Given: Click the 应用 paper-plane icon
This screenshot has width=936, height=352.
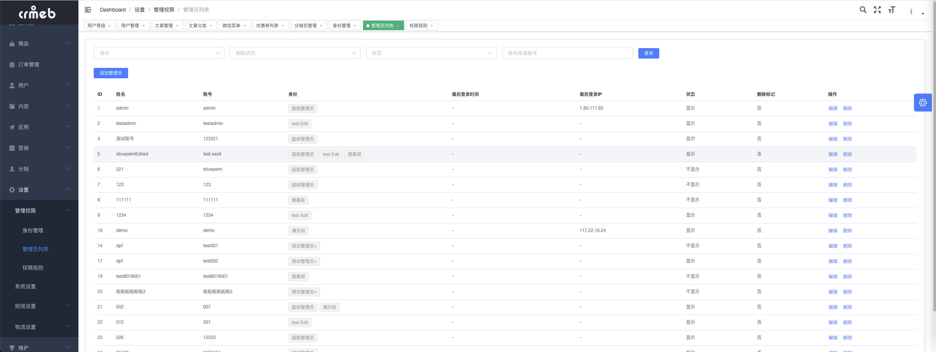Looking at the screenshot, I should point(12,127).
